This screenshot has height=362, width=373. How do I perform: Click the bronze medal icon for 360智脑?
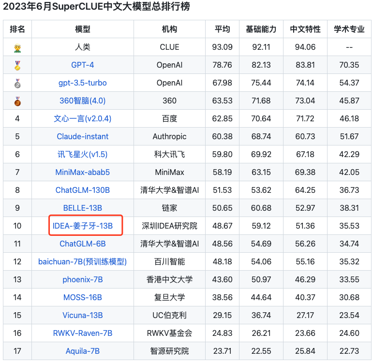(x=17, y=101)
